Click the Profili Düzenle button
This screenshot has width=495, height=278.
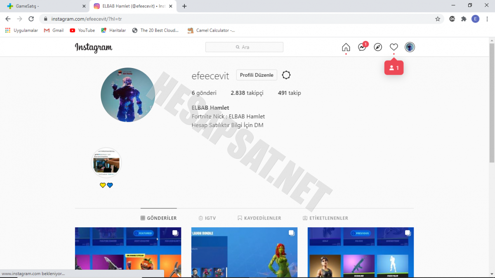click(x=257, y=75)
